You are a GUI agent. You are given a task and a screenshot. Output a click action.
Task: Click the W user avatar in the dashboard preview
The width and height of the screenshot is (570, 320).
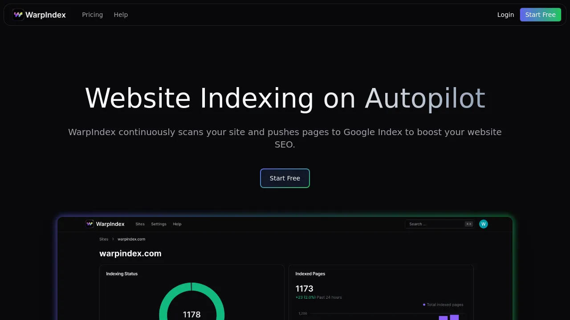pyautogui.click(x=484, y=224)
